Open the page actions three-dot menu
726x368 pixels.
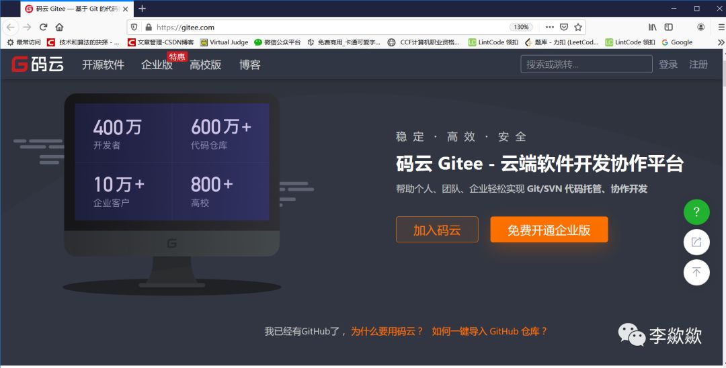tap(550, 28)
